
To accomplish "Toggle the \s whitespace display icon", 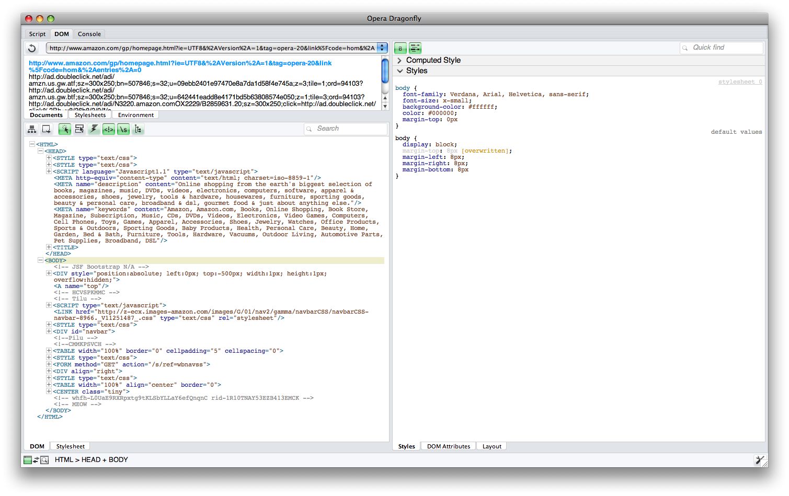I will [123, 129].
